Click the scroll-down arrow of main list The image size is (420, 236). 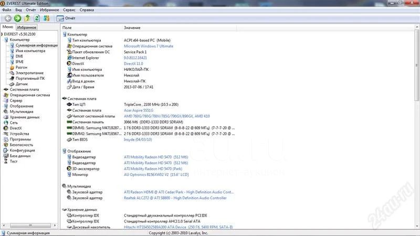pyautogui.click(x=417, y=227)
